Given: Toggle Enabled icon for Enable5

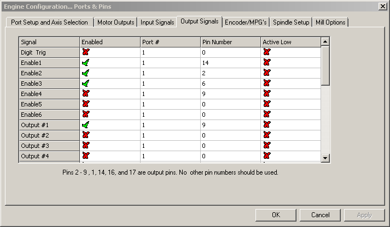Looking at the screenshot, I should click(x=86, y=104).
